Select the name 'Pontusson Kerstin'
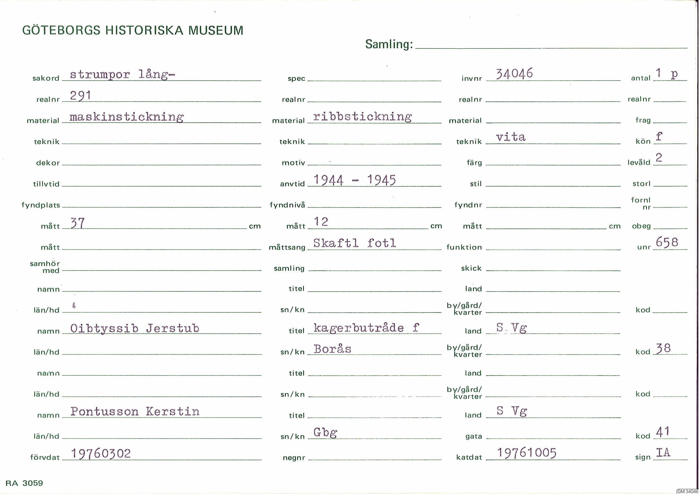The image size is (699, 494). pyautogui.click(x=135, y=411)
